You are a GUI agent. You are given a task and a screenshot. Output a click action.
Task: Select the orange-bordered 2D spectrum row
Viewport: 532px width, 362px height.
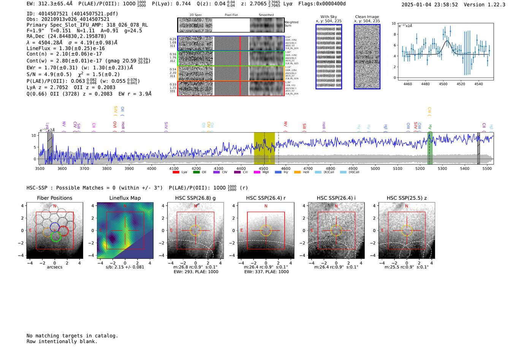pyautogui.click(x=231, y=73)
